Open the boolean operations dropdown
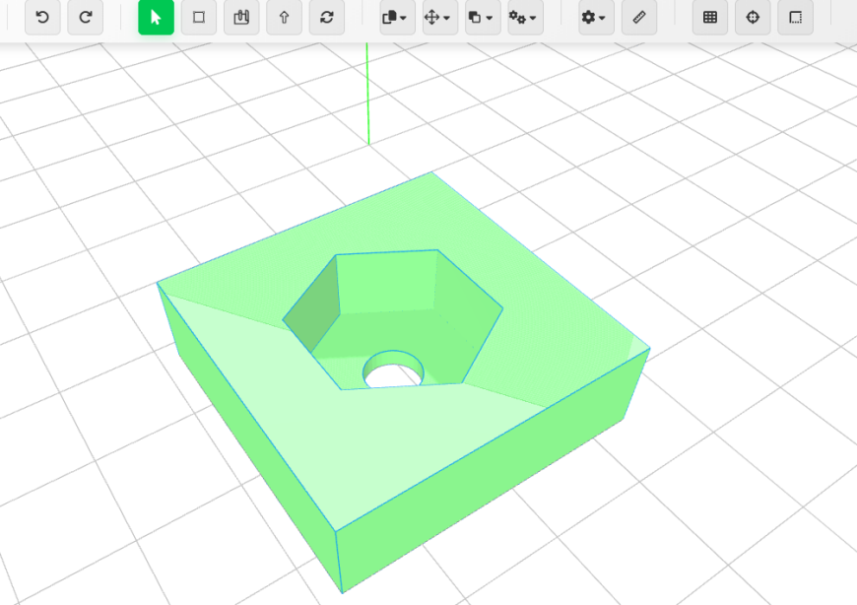Viewport: 857px width, 605px height. point(396,18)
